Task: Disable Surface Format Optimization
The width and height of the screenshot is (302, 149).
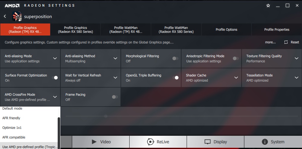Action: 55,78
